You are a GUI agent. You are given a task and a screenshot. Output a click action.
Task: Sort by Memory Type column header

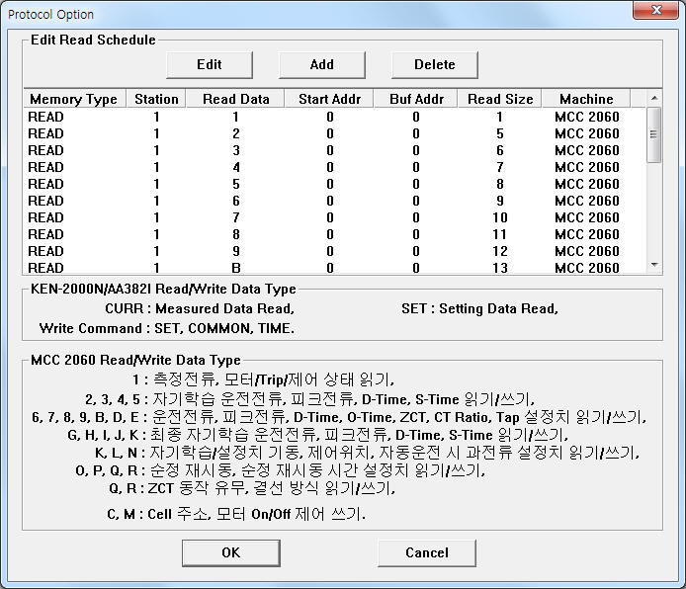(x=74, y=99)
